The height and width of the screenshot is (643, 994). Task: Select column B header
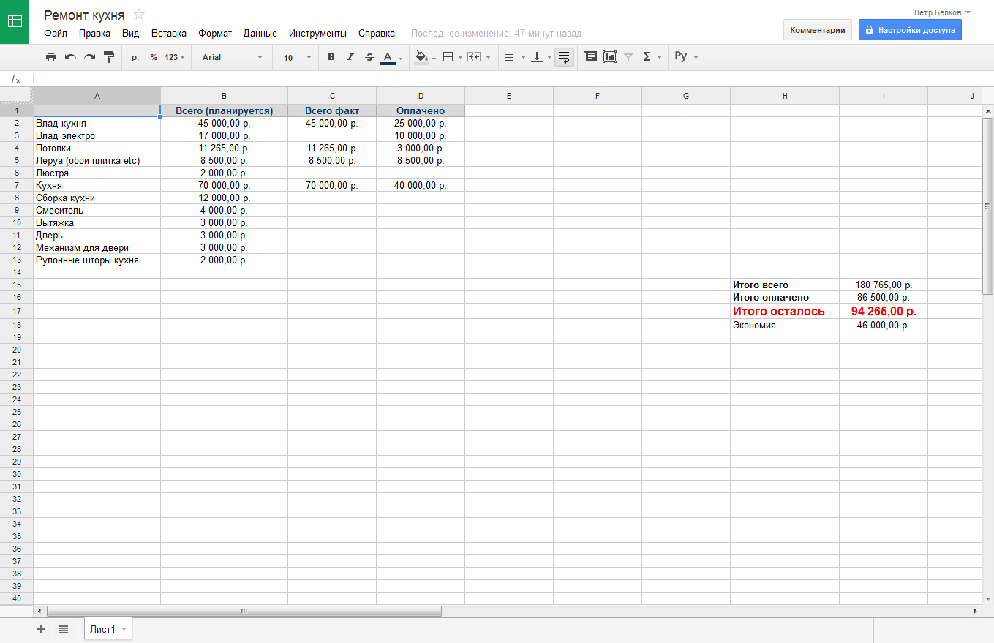click(x=224, y=96)
